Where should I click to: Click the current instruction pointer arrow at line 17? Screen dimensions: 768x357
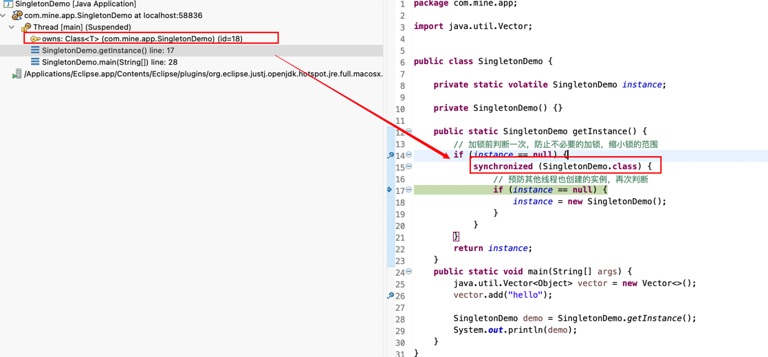(390, 190)
